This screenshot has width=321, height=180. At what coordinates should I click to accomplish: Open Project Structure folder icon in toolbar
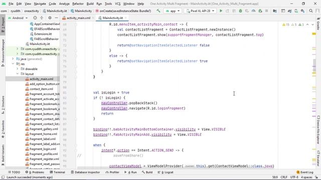coord(275,11)
